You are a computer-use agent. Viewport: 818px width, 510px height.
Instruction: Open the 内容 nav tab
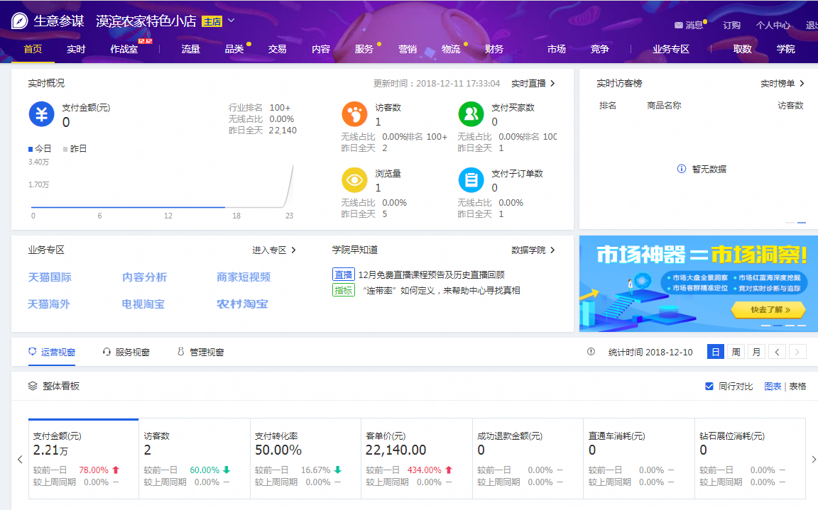point(321,49)
